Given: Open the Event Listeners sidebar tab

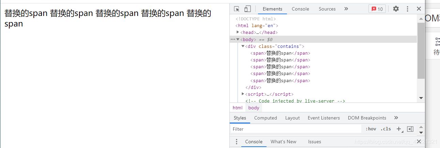Looking at the screenshot, I should (324, 118).
